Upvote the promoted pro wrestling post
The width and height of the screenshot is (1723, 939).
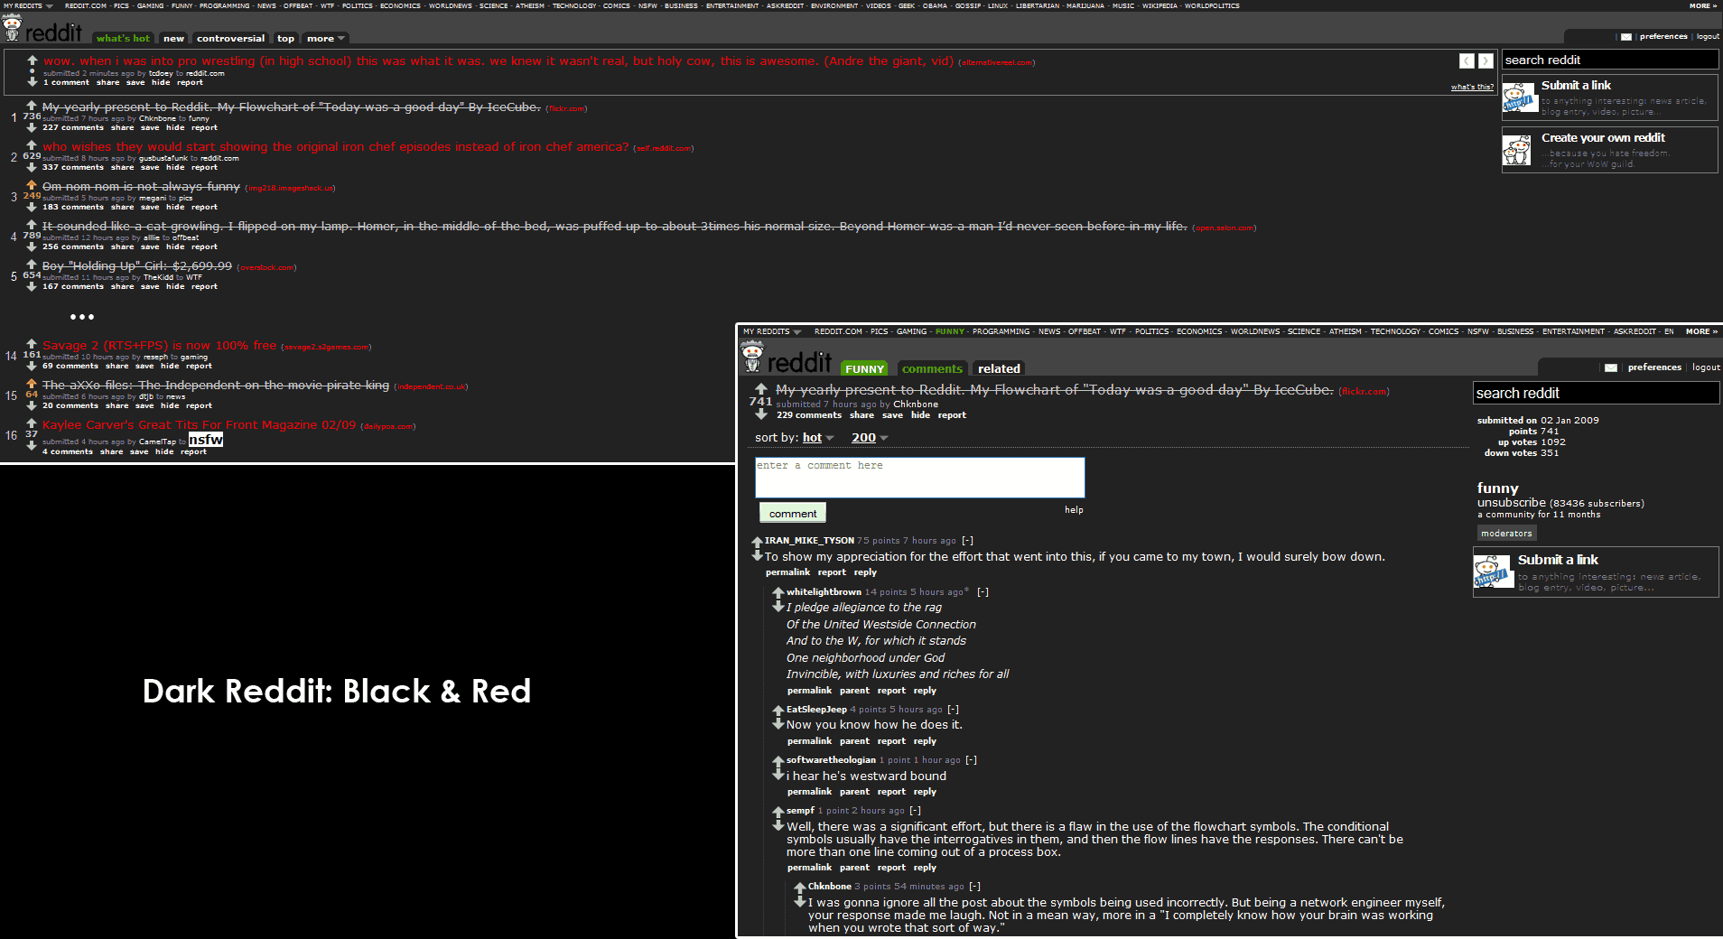tap(33, 60)
